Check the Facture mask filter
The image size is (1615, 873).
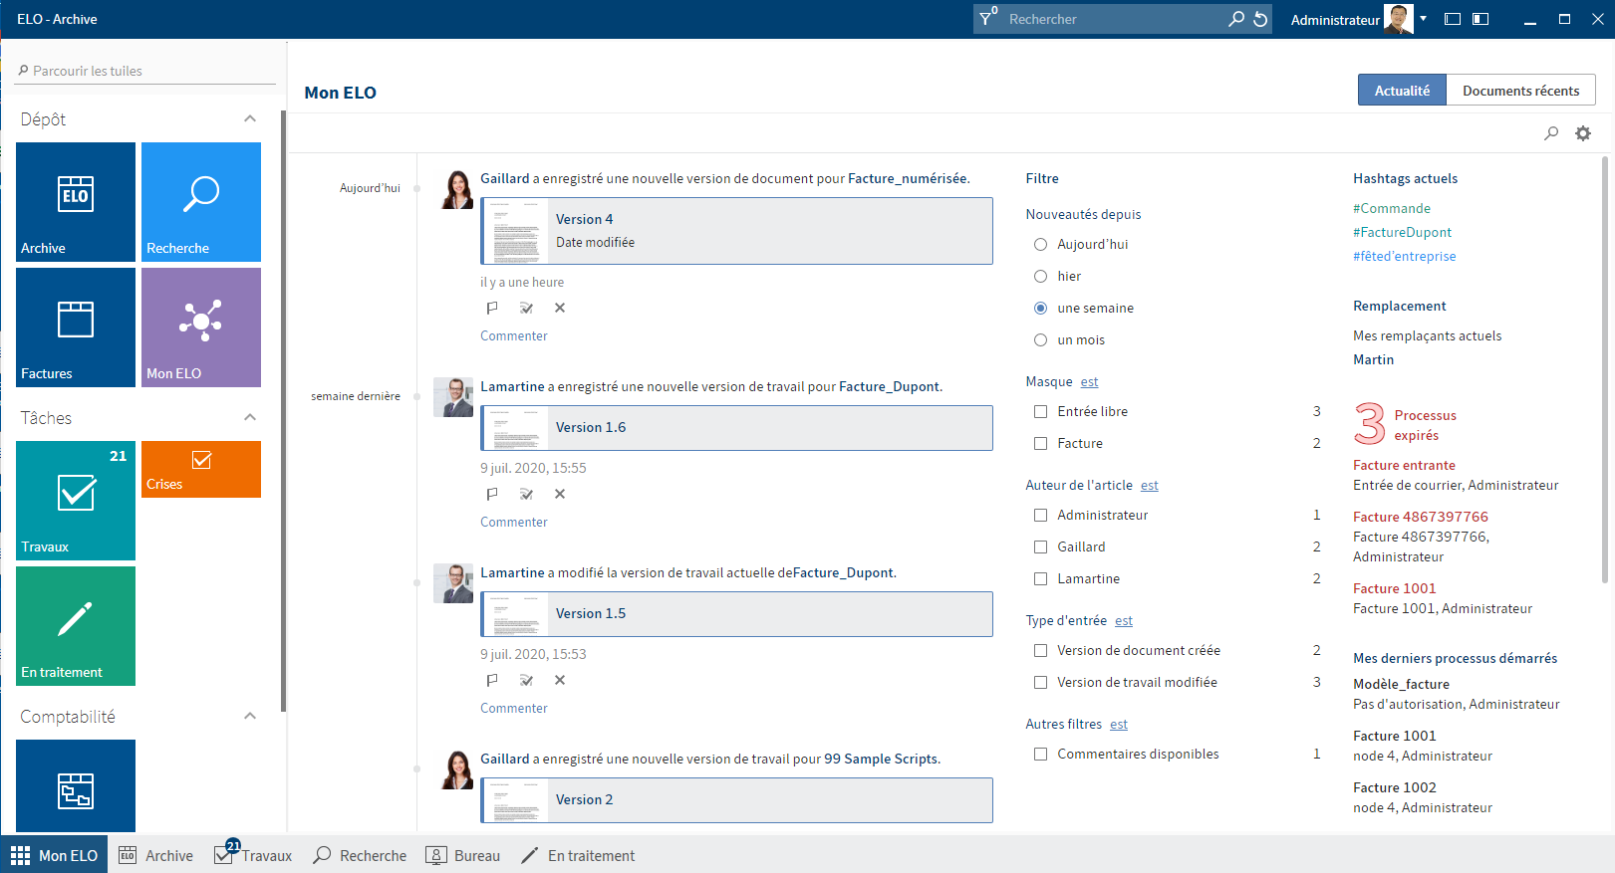[1040, 443]
